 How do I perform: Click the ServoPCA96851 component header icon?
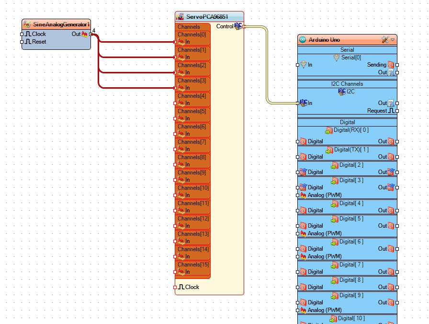coord(180,16)
